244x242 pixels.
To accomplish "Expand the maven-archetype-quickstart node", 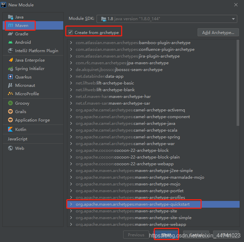I will 71,204.
